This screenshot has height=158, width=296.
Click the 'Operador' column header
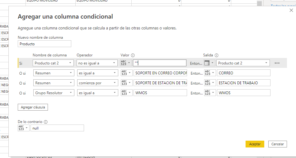click(x=85, y=55)
